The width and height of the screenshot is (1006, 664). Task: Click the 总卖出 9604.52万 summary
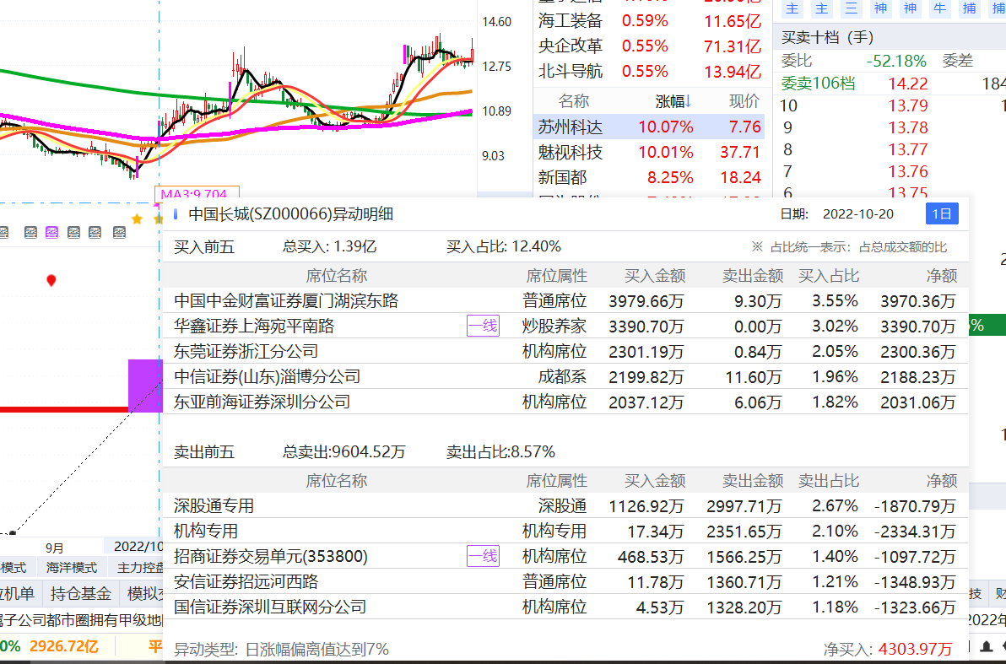point(343,452)
